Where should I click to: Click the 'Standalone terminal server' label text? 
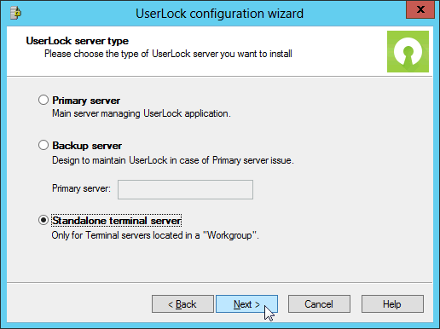coord(116,221)
